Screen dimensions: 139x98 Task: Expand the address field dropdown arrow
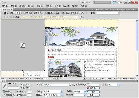78,17
